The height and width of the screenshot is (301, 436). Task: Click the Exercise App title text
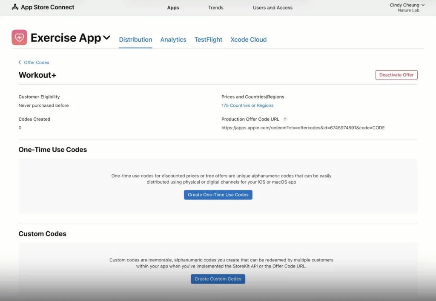tap(66, 38)
